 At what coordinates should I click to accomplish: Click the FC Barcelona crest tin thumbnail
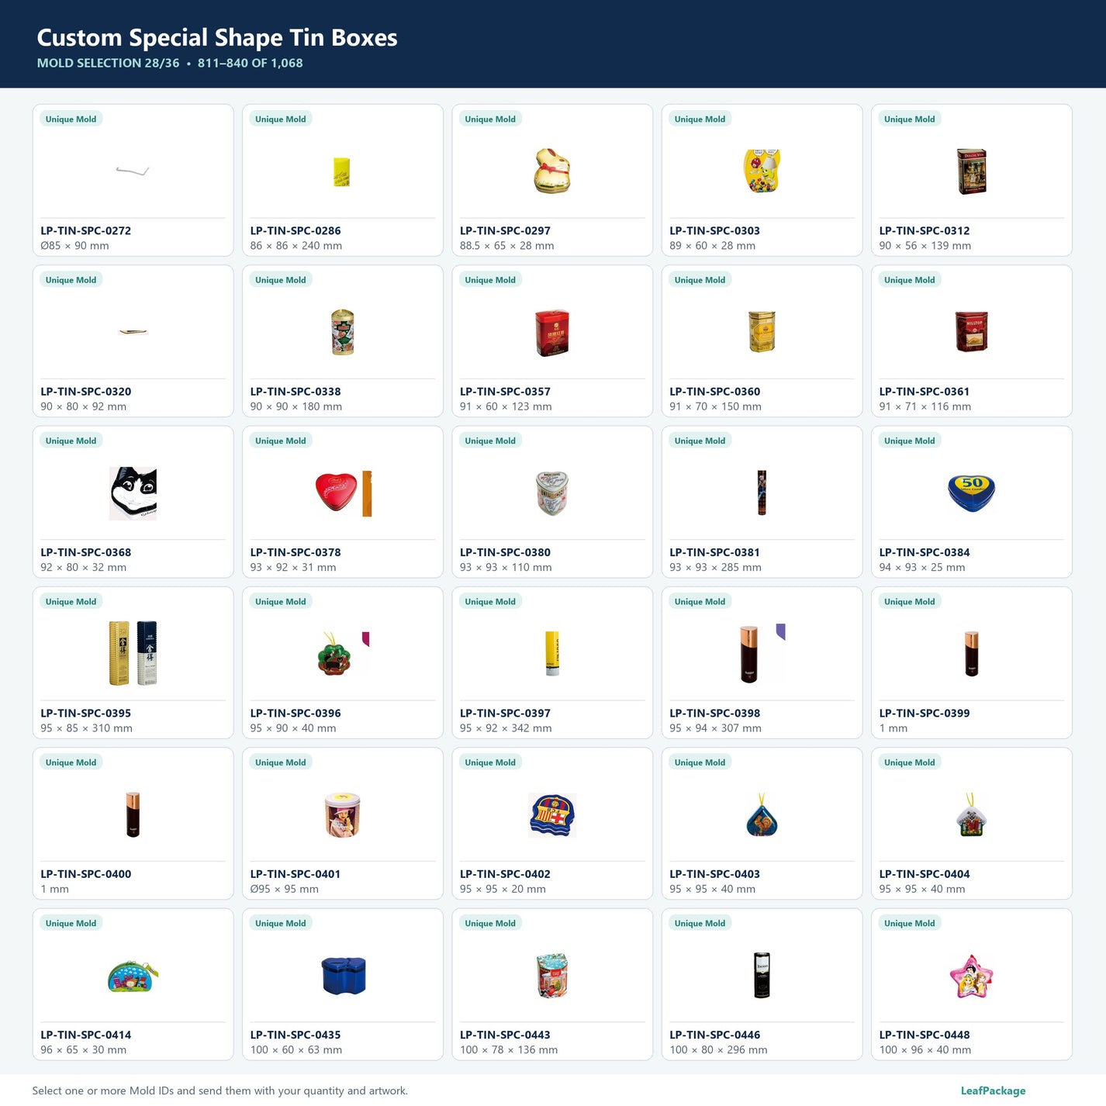[552, 814]
